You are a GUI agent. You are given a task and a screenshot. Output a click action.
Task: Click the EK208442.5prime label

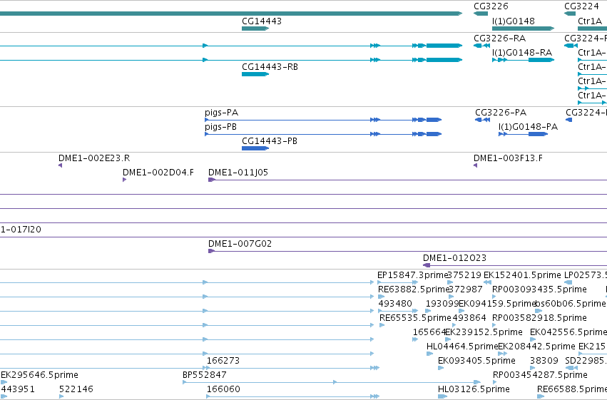click(x=536, y=347)
